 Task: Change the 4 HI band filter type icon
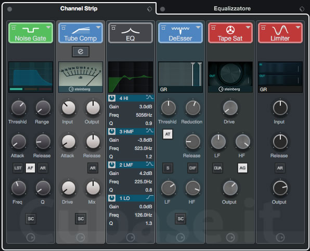[x=150, y=97]
